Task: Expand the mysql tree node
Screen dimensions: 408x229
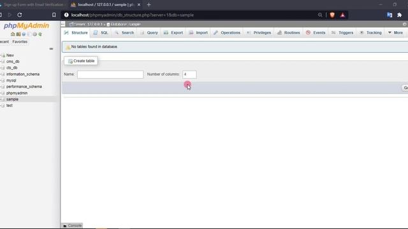Action: (1, 81)
